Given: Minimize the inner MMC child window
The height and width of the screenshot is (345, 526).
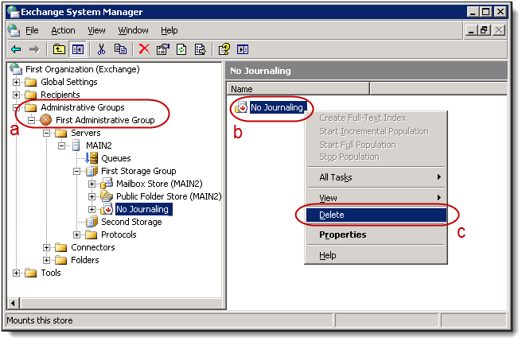Looking at the screenshot, I should tap(471, 30).
